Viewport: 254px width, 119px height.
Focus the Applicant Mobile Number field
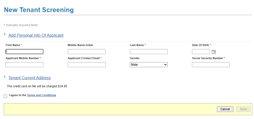coord(24,65)
